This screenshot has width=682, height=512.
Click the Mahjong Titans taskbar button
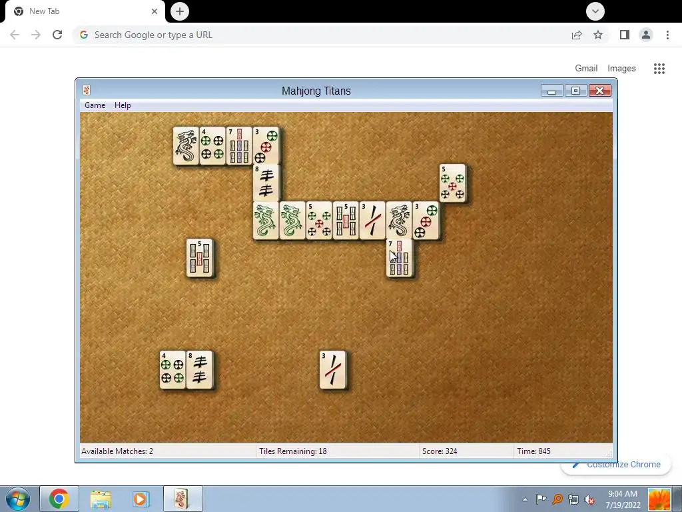tap(182, 499)
